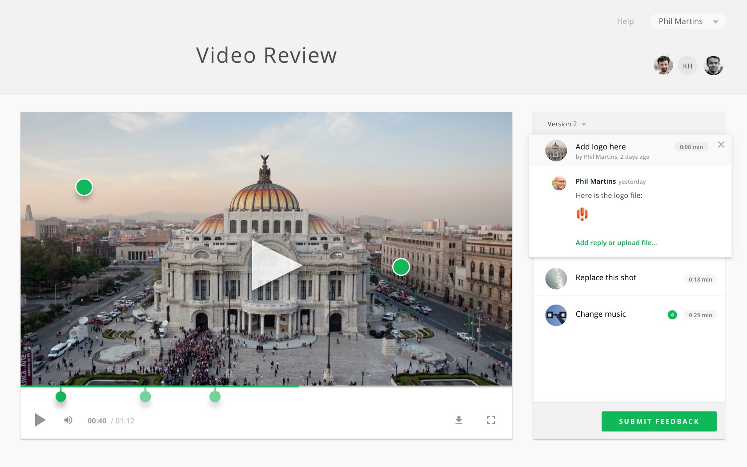Open the Version 2 dropdown
This screenshot has height=467, width=747.
tap(567, 124)
